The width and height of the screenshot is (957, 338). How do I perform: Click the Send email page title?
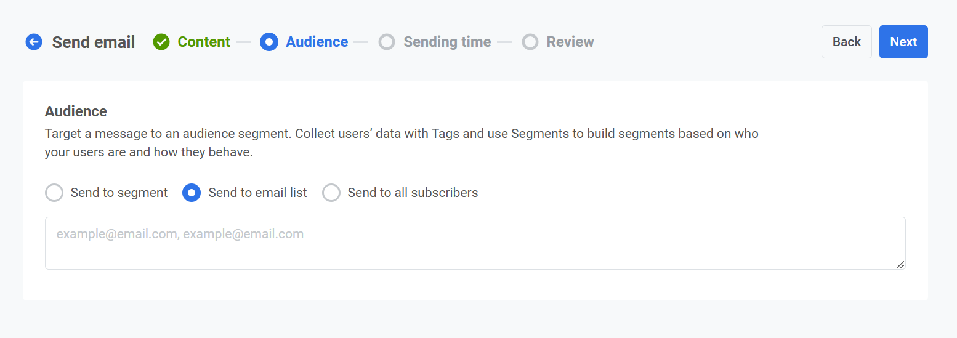94,42
